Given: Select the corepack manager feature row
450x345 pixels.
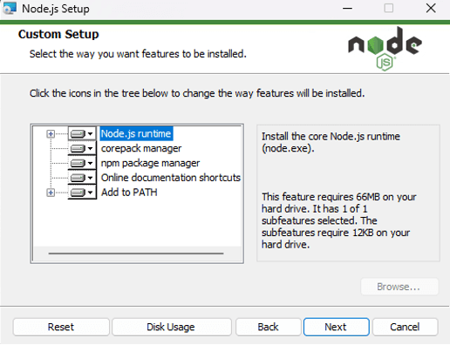Looking at the screenshot, I should 141,149.
